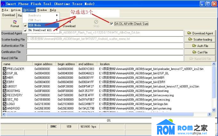Click the Cert File button
Viewport: 218px width, 136px height.
pos(200,52)
